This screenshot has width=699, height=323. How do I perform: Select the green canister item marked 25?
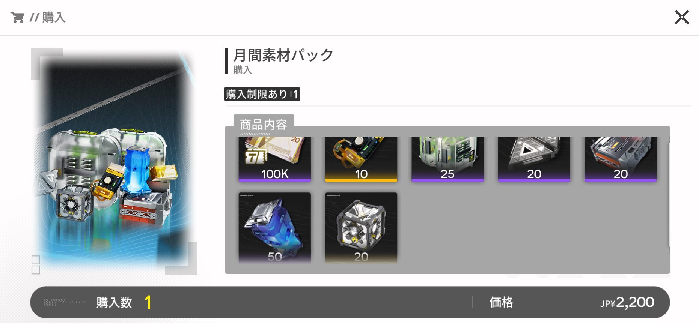tap(447, 159)
